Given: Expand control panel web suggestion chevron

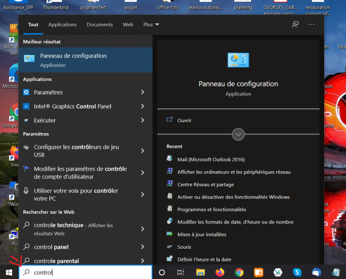Looking at the screenshot, I should (143, 247).
